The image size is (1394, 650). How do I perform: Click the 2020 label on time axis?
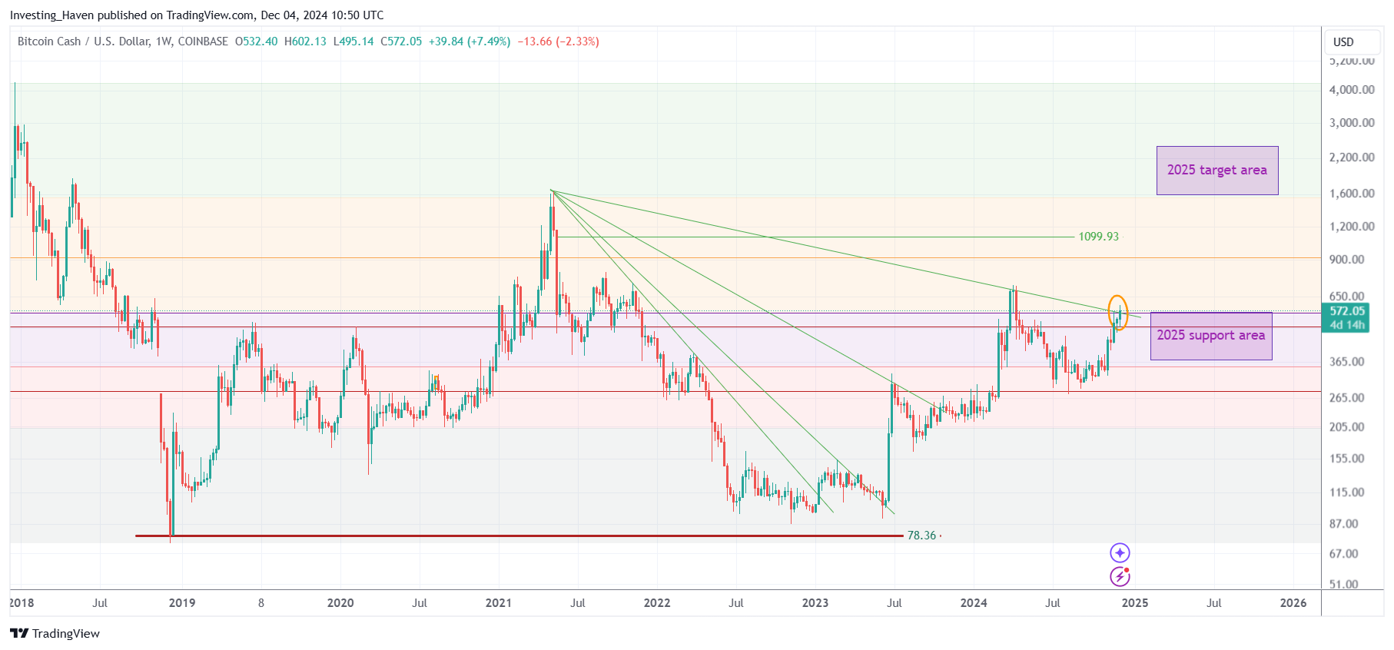340,603
